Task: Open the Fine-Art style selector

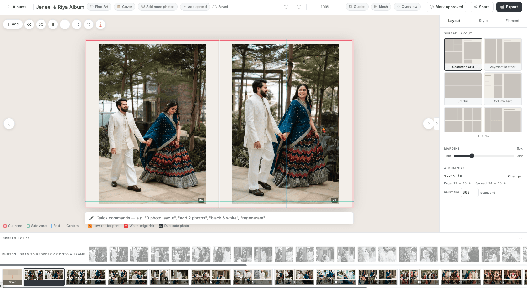Action: 99,7
